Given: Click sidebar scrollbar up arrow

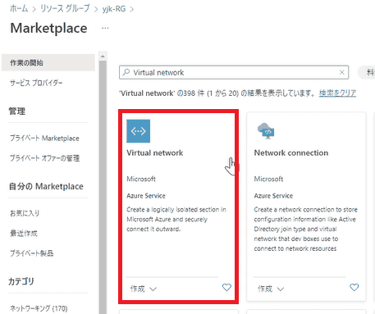Looking at the screenshot, I should [x=103, y=57].
